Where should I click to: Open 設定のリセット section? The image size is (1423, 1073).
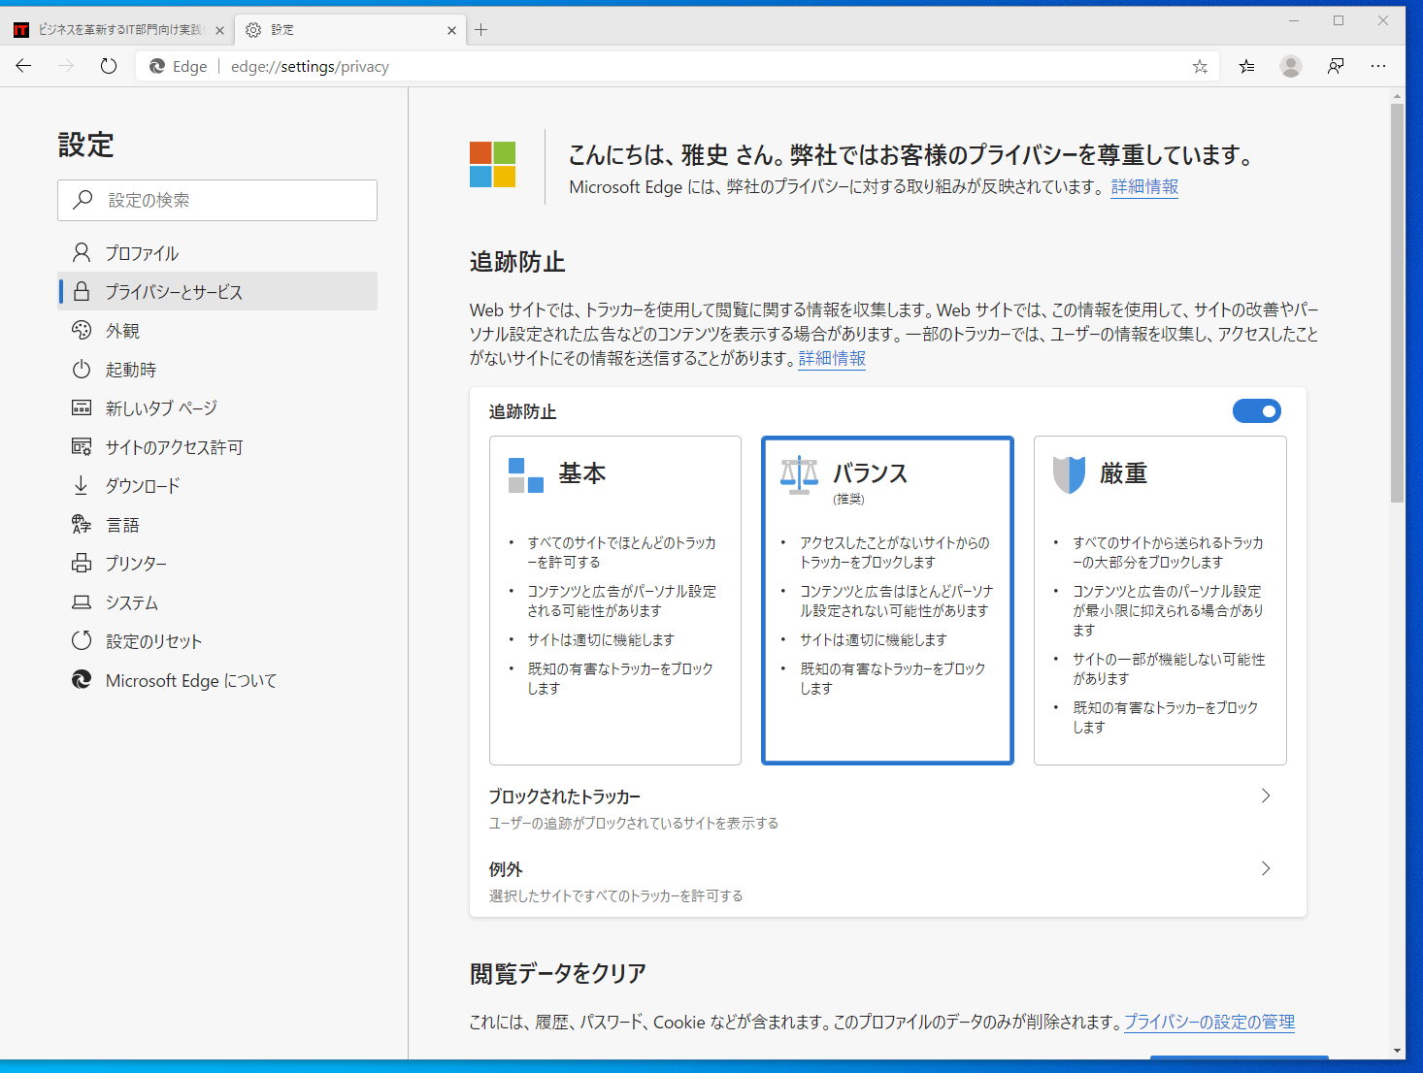pyautogui.click(x=217, y=641)
